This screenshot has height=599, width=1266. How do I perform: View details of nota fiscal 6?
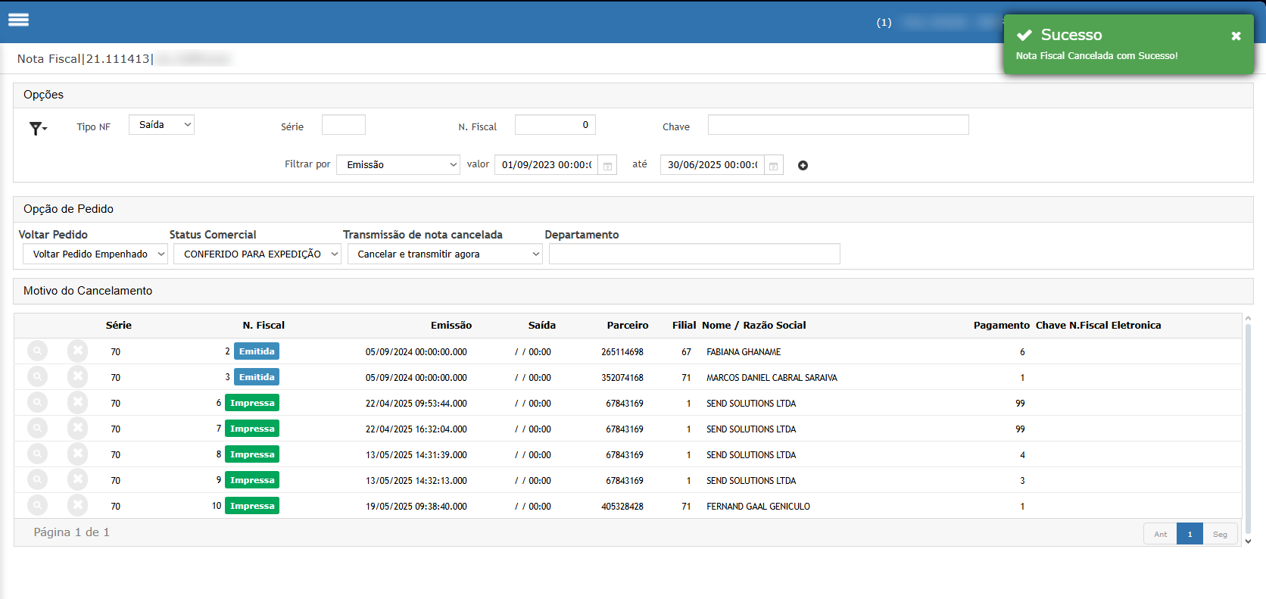pyautogui.click(x=37, y=402)
